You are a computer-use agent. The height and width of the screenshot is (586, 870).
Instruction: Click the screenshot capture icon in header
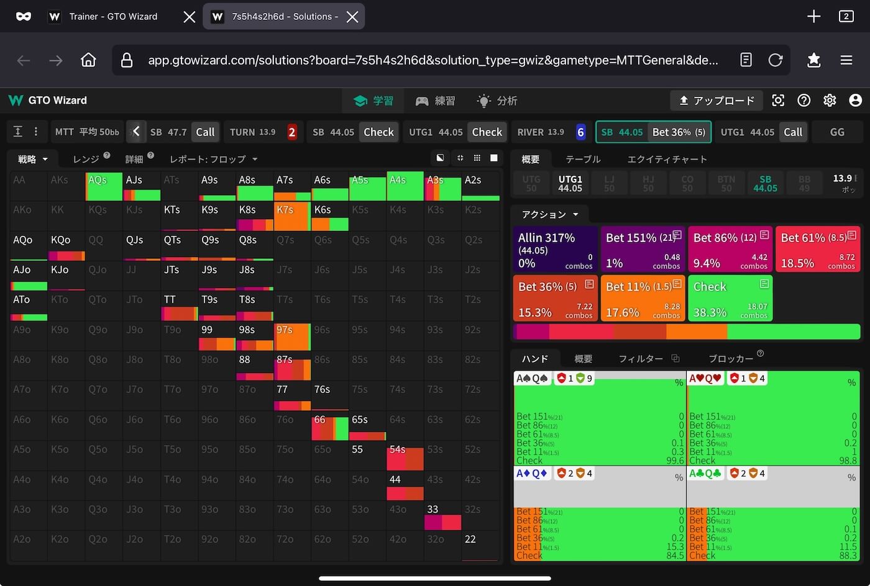click(x=778, y=101)
